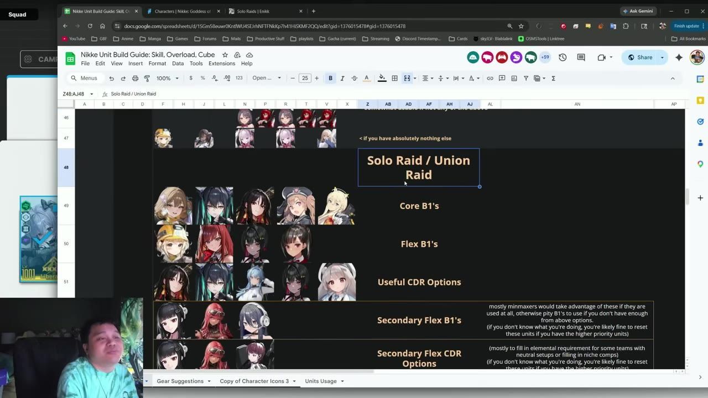Show all comments icon
The width and height of the screenshot is (708, 398).
point(581,57)
